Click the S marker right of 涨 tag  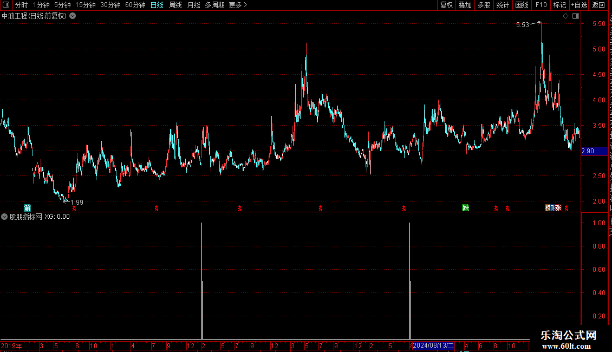tap(567, 209)
